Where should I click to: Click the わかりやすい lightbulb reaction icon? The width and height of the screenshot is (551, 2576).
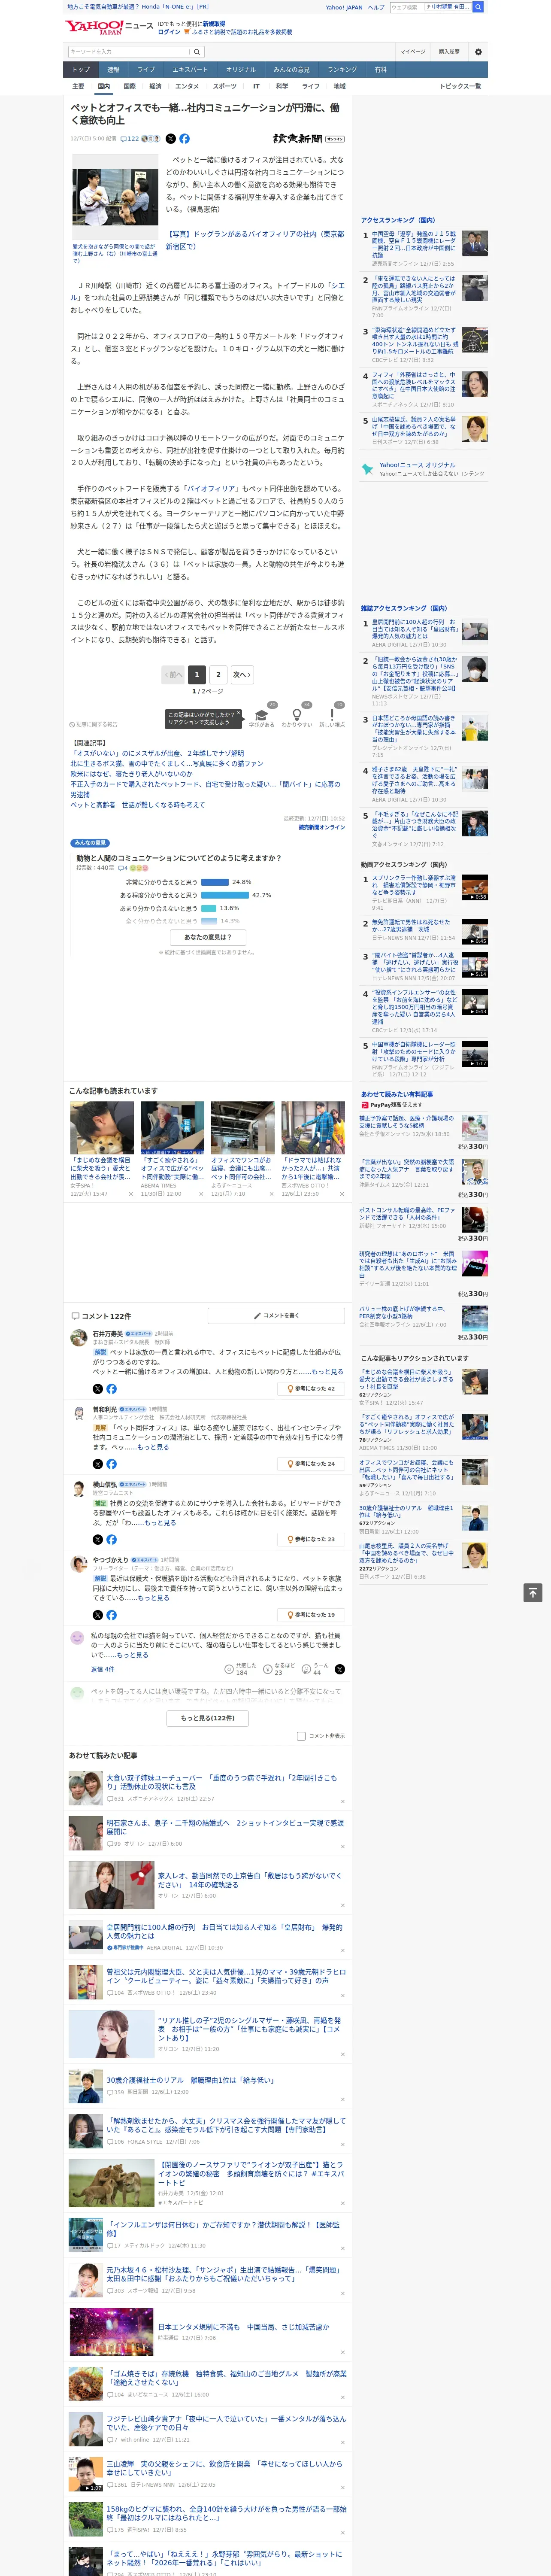(297, 715)
